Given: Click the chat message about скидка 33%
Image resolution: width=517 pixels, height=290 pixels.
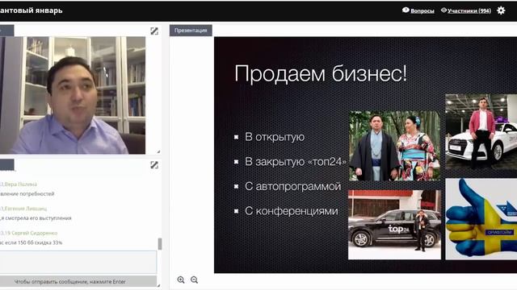Looking at the screenshot, I should (32, 242).
